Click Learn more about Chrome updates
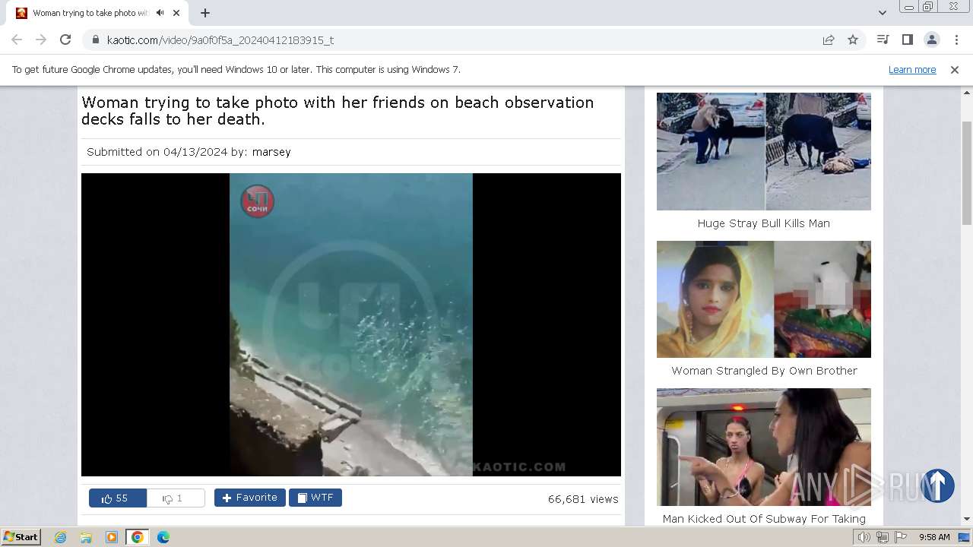Image resolution: width=973 pixels, height=547 pixels. pos(912,70)
